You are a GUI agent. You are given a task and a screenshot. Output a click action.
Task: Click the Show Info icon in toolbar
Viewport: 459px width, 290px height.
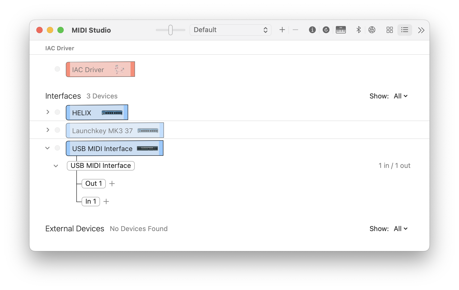pyautogui.click(x=312, y=30)
